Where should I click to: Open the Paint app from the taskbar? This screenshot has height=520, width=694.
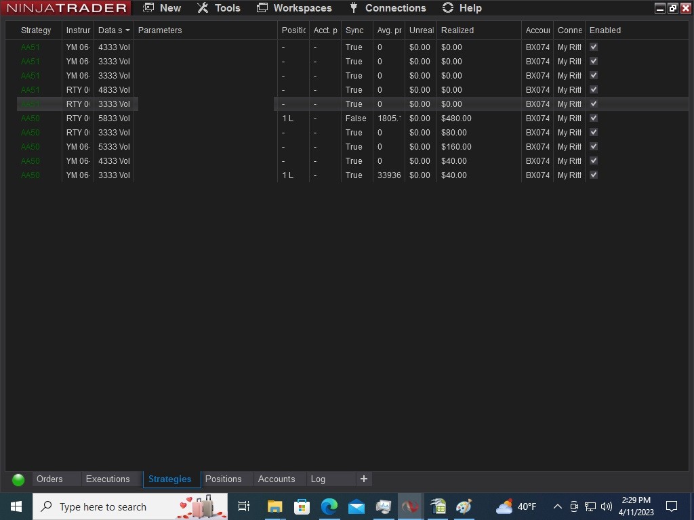click(464, 506)
